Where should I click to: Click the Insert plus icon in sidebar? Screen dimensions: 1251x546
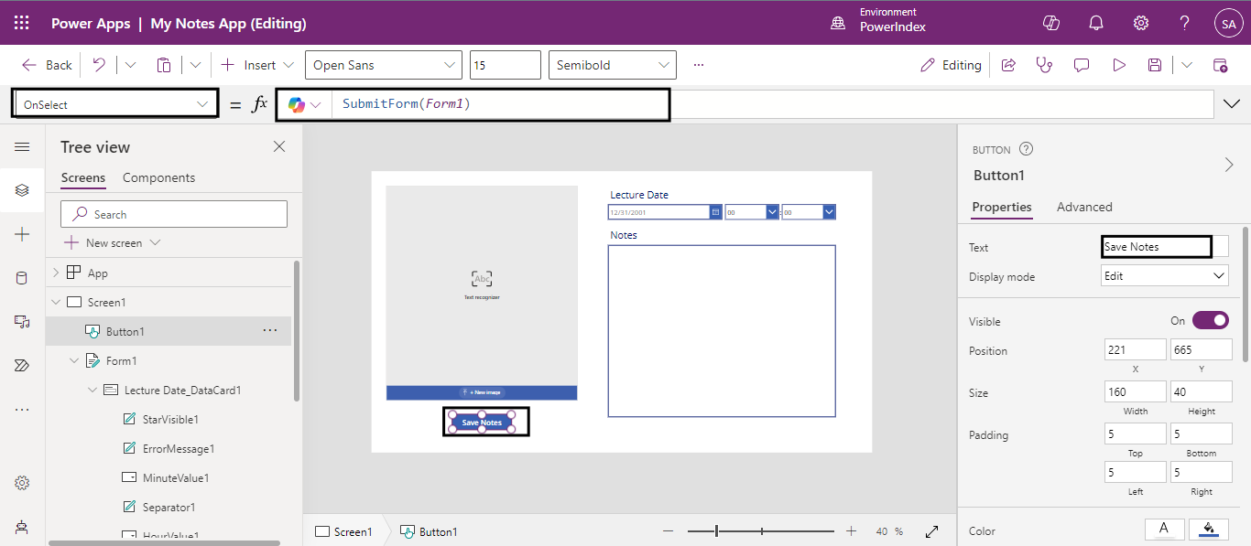(22, 235)
